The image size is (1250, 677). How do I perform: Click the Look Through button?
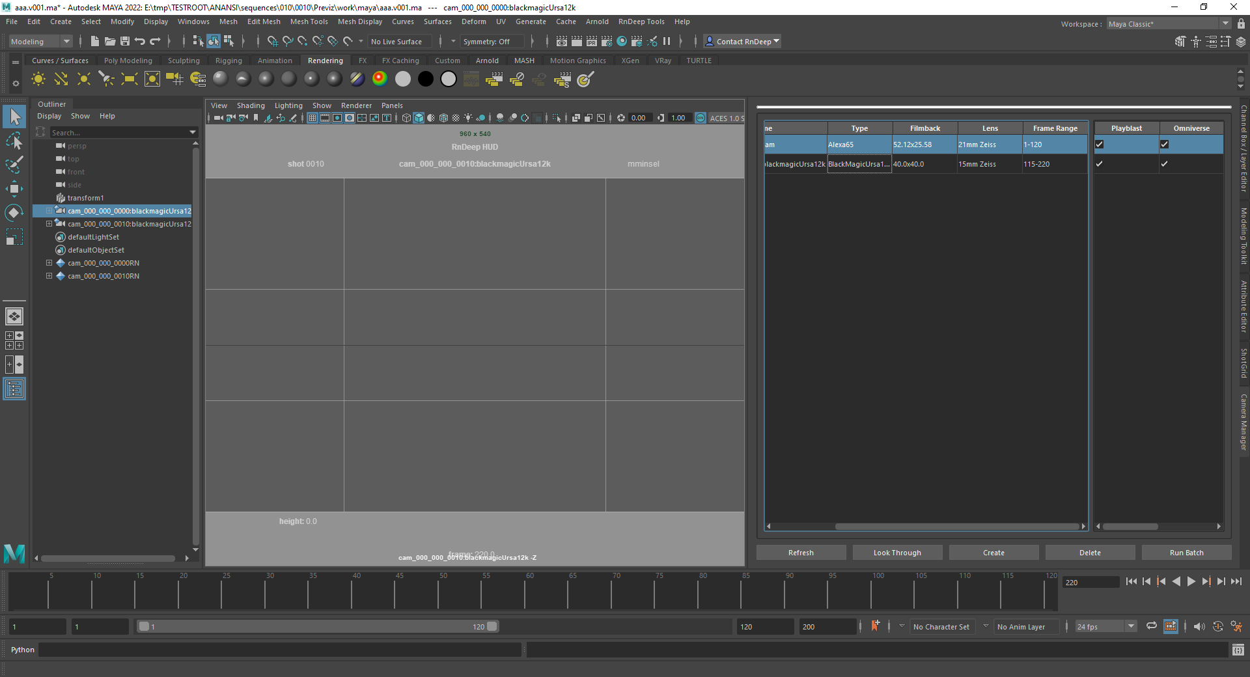[x=897, y=553]
